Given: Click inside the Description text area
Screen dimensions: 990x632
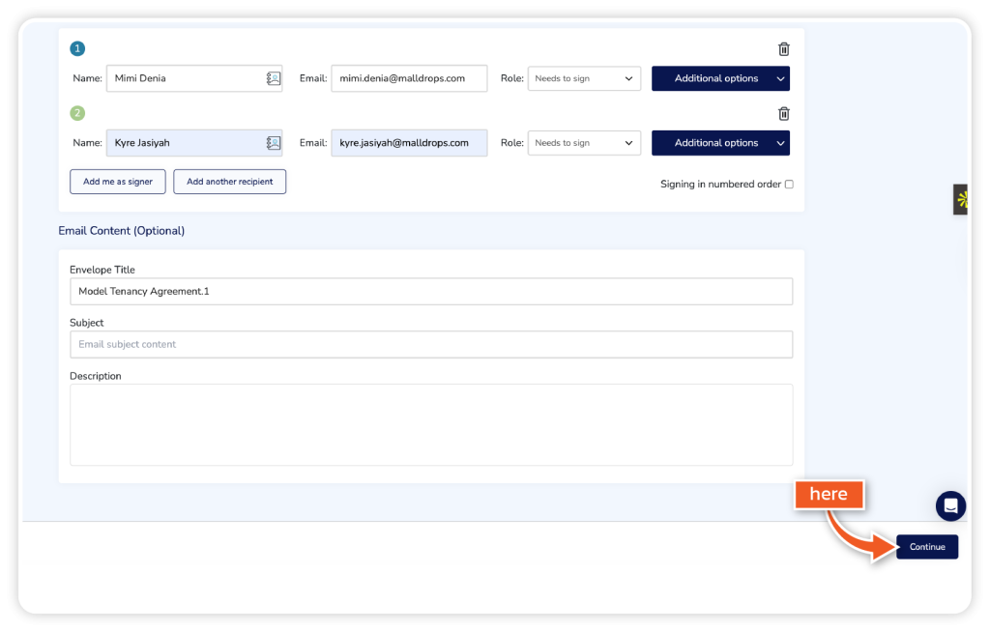Looking at the screenshot, I should pyautogui.click(x=431, y=424).
